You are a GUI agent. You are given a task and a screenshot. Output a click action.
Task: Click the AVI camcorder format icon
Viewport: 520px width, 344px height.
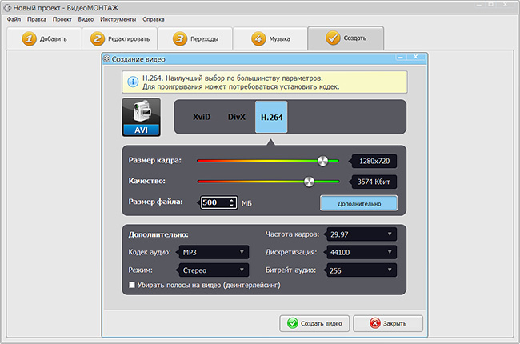pyautogui.click(x=142, y=117)
